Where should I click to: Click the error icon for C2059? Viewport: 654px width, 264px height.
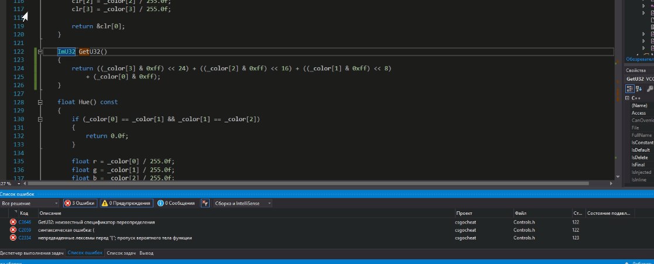(x=13, y=230)
